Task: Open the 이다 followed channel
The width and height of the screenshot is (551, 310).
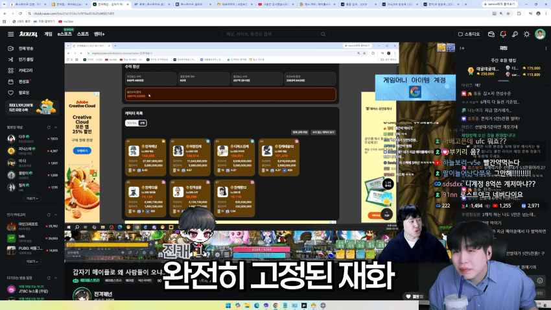Action: (32, 163)
